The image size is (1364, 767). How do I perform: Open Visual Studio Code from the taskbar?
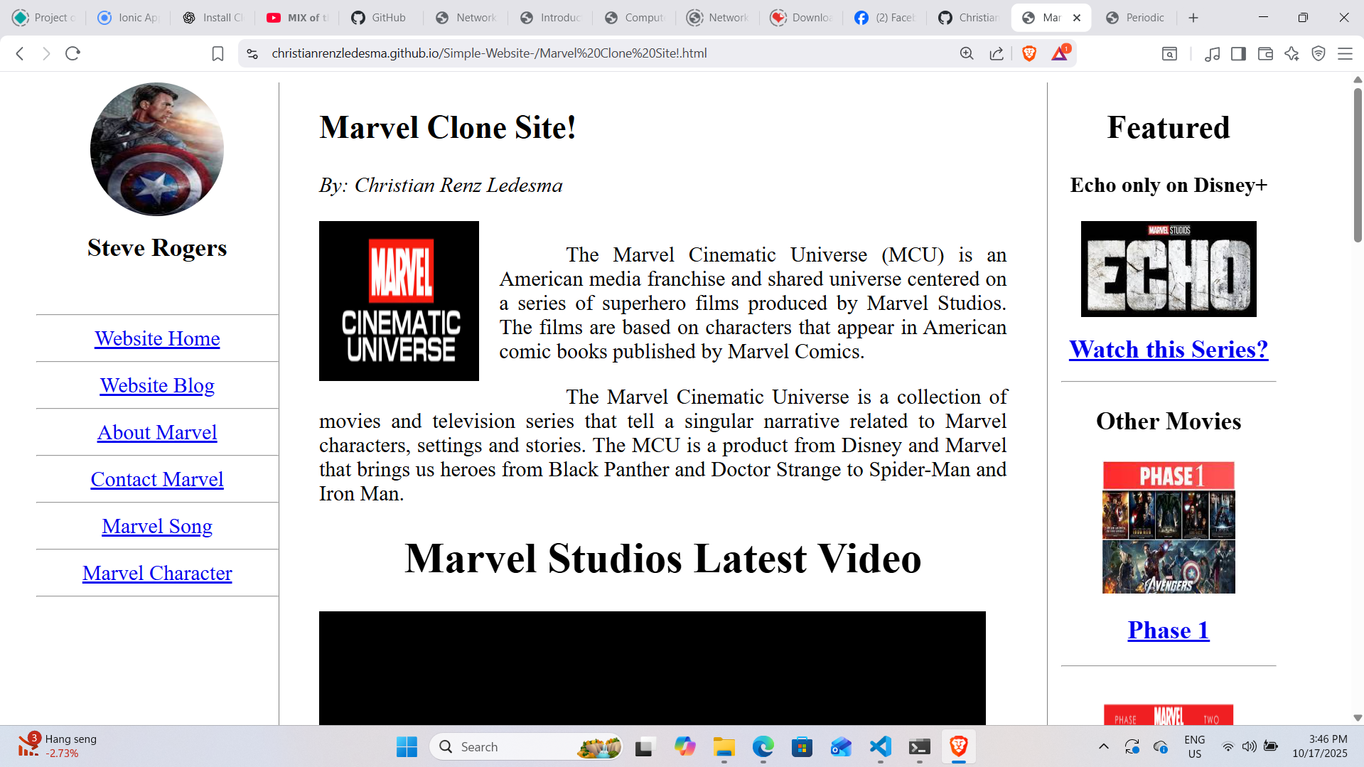tap(880, 747)
